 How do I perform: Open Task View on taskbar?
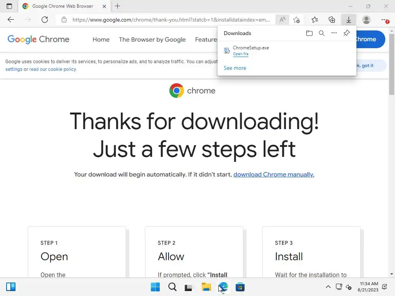tap(189, 287)
